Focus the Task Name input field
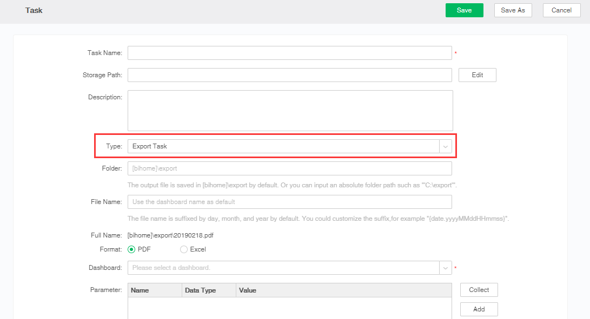590x319 pixels. click(x=289, y=53)
